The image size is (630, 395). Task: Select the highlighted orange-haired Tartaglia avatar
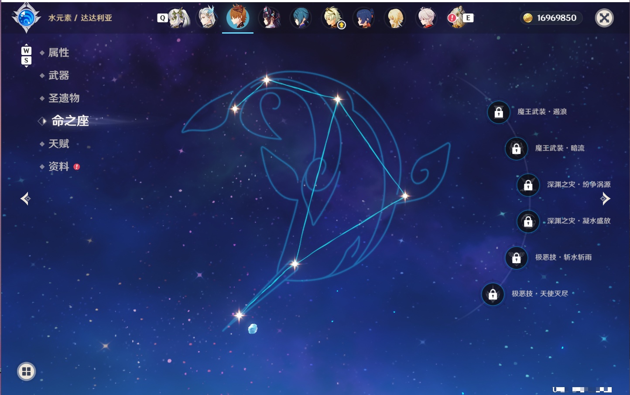(238, 17)
